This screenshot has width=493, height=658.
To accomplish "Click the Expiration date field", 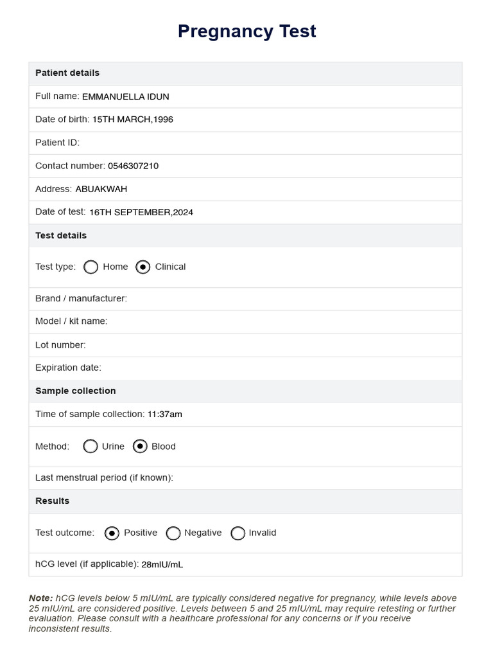I will (x=281, y=368).
